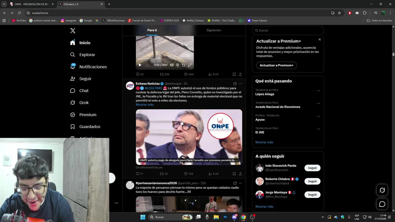
Task: Open Exitosa Noticias profile avatar
Action: click(130, 86)
